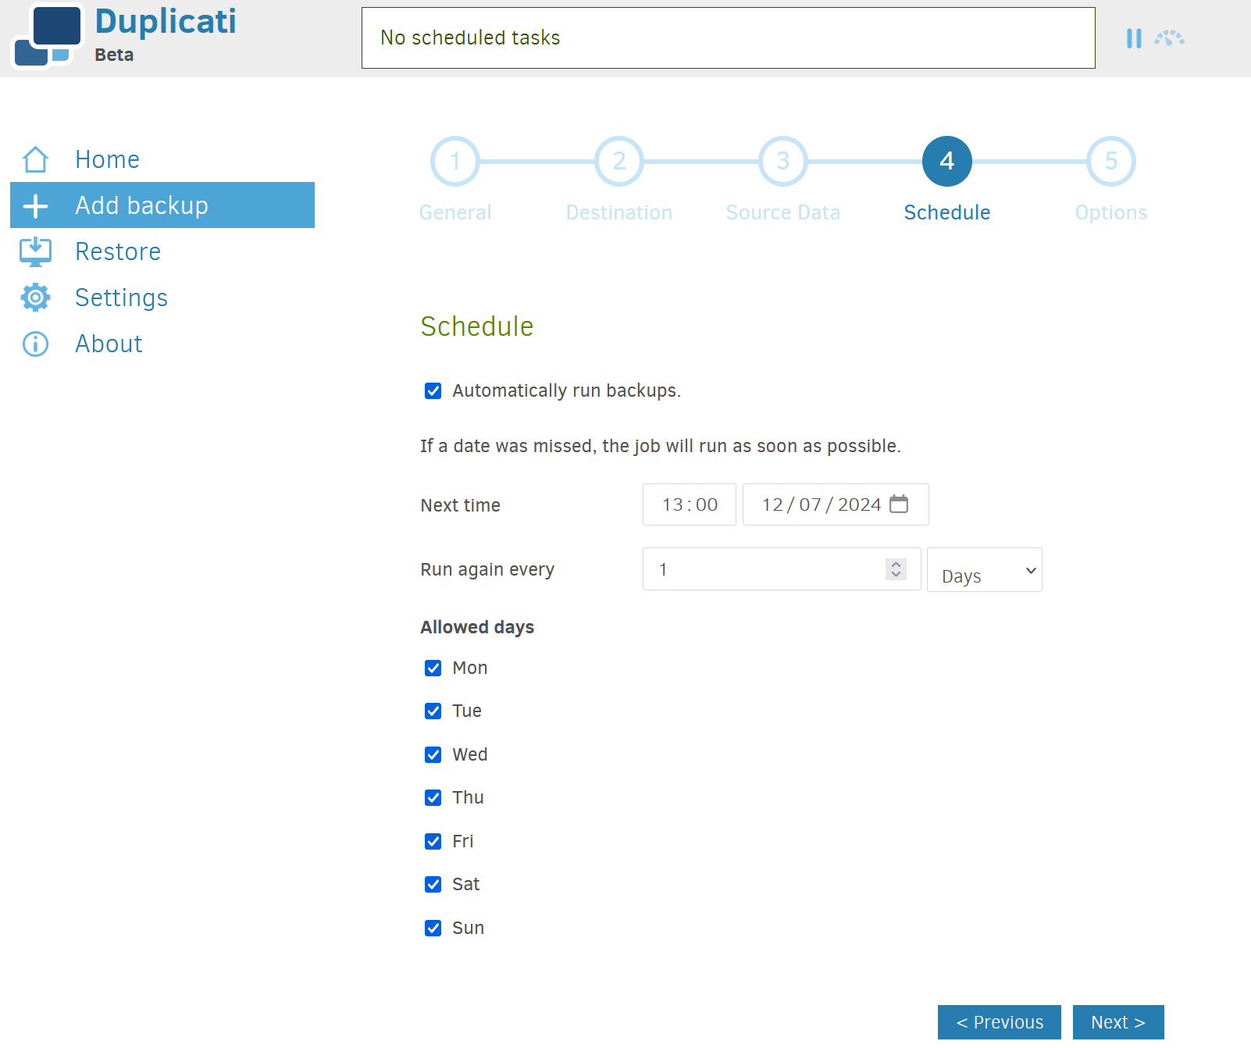Click the Schedule step label

pyautogui.click(x=947, y=212)
